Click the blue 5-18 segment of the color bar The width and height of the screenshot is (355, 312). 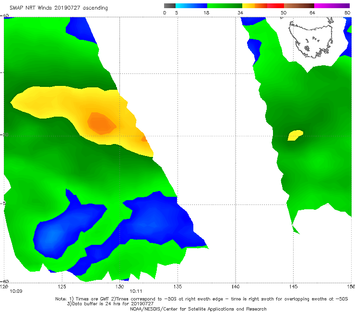(x=191, y=6)
